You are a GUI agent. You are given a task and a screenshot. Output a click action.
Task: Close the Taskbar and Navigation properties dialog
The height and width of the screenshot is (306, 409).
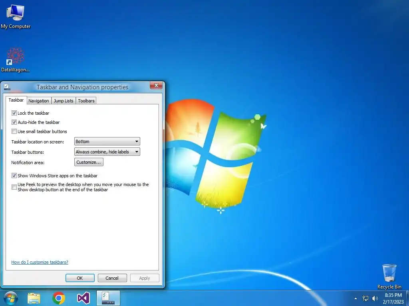156,85
